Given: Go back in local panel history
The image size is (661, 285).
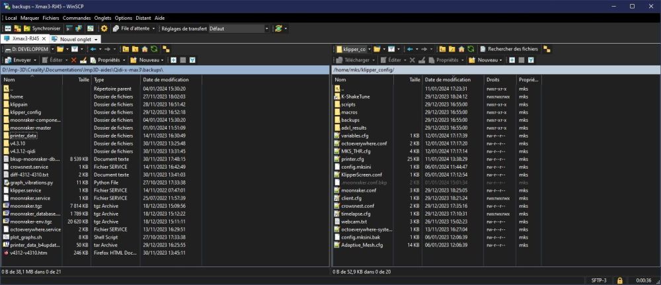Looking at the screenshot, I should 93,50.
